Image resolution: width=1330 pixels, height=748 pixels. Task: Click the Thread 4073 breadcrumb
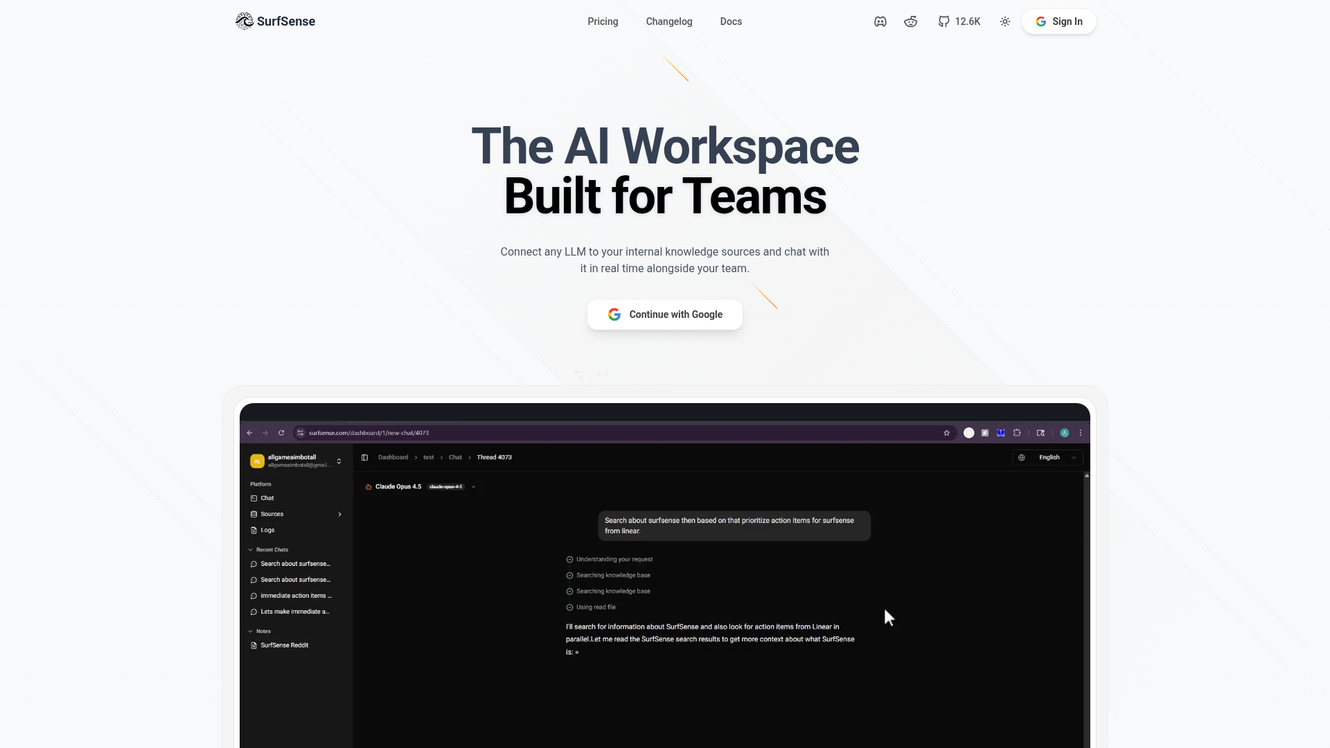[x=495, y=457]
